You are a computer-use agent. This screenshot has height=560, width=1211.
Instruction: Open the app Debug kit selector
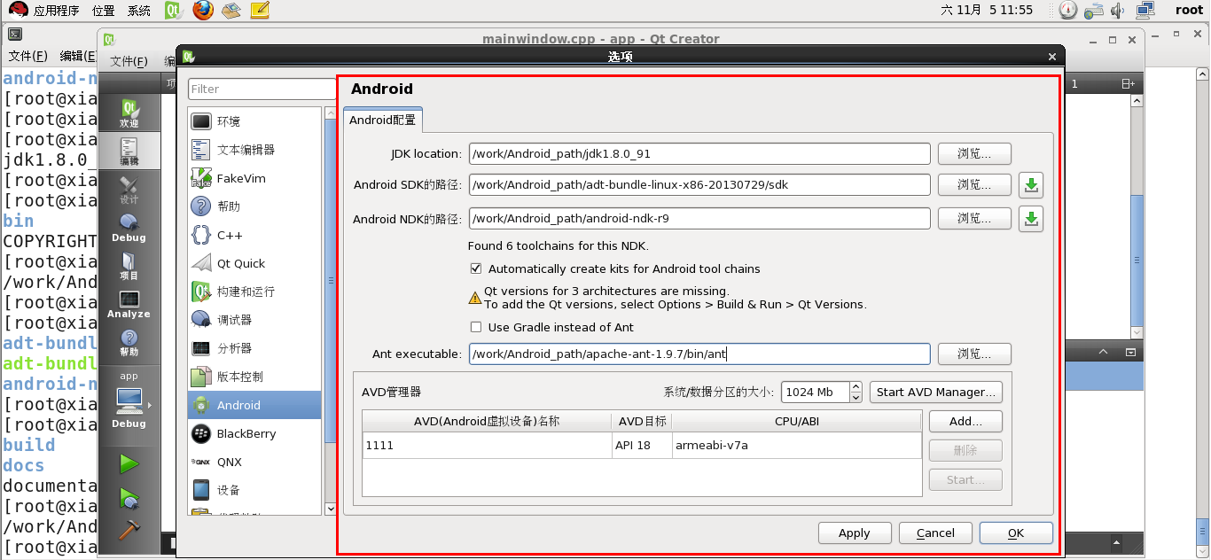click(x=129, y=401)
